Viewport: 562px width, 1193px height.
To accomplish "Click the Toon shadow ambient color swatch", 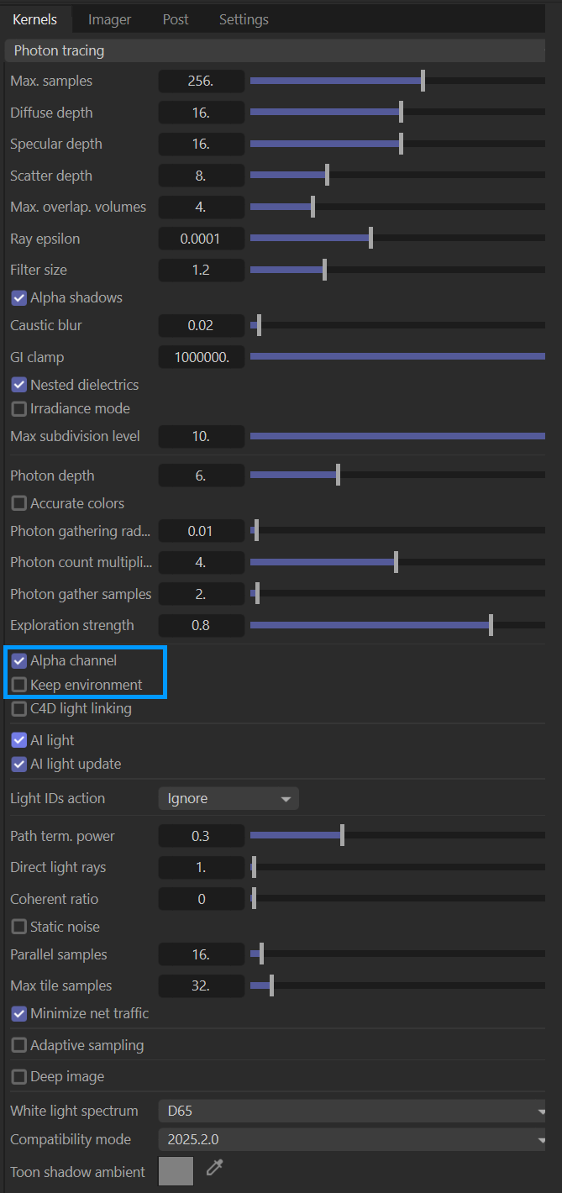I will tap(176, 1171).
